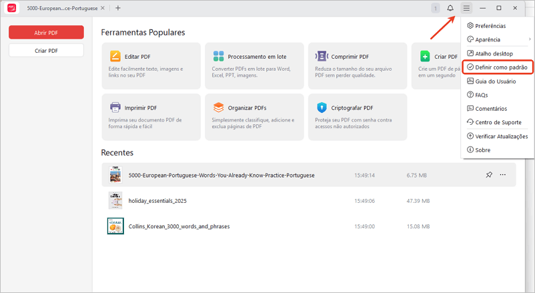The width and height of the screenshot is (535, 293).
Task: Pin the 5000-European-Portuguese recent file
Action: [489, 175]
